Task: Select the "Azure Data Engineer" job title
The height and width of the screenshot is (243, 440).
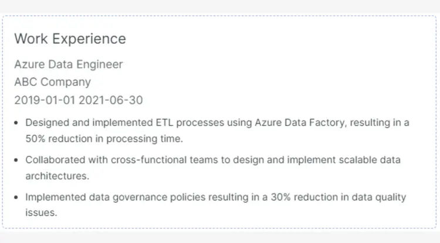Action: tap(69, 64)
